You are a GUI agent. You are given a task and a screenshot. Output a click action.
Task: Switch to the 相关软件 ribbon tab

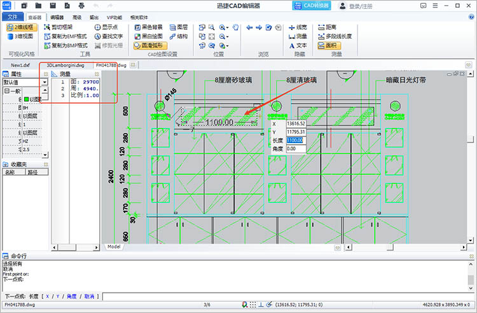[139, 17]
